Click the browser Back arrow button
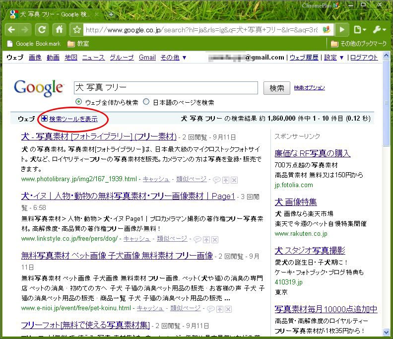 click(11, 29)
